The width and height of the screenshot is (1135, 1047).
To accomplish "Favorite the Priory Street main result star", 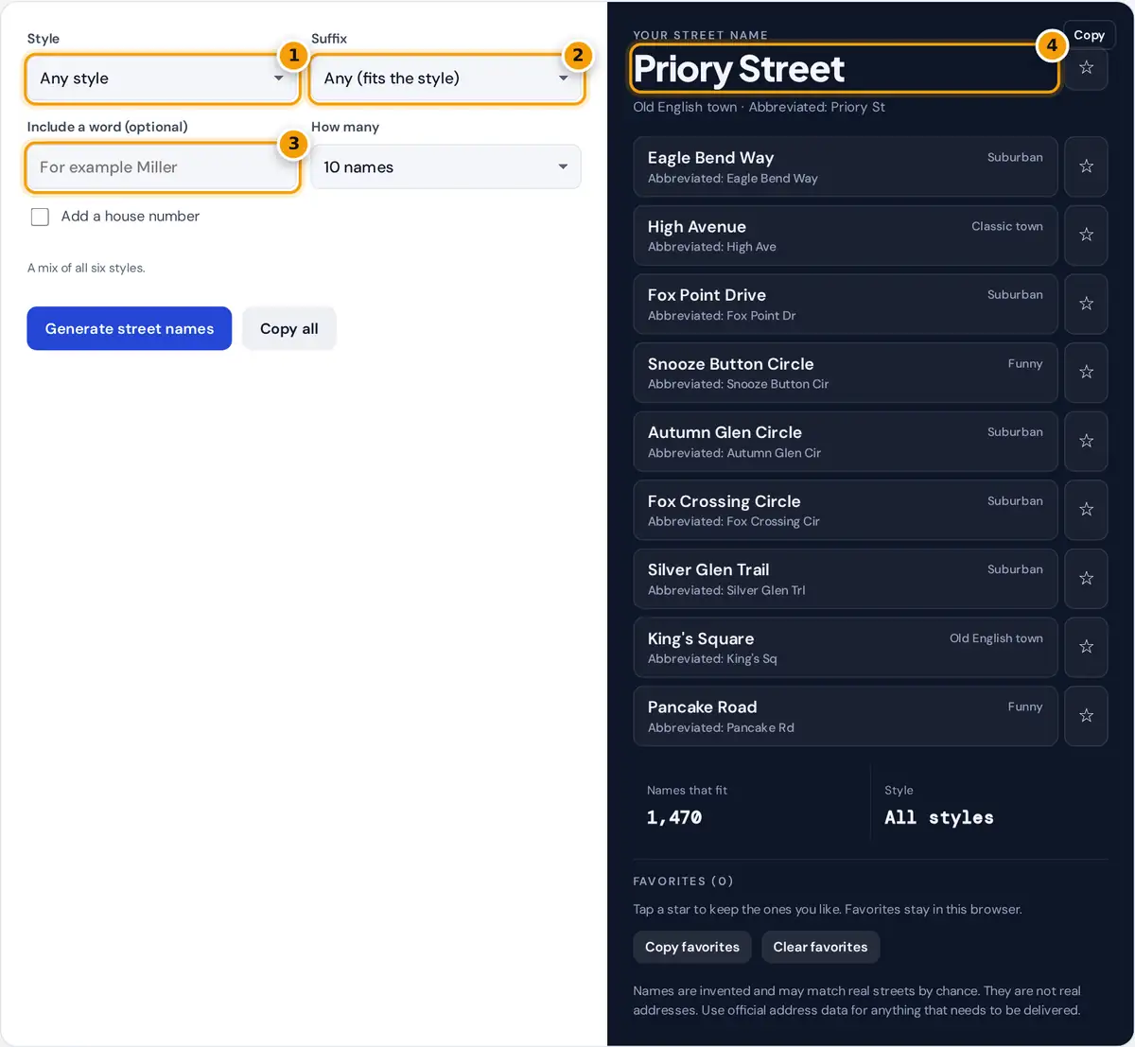I will (x=1086, y=68).
